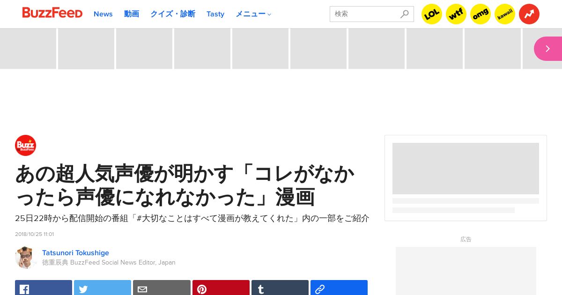Click author title 徳重辰典 BuzzFeed Social News Editor
562x295 pixels.
coord(109,263)
